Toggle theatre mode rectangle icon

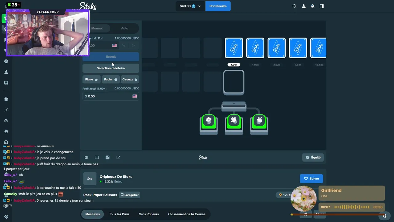coord(97,158)
